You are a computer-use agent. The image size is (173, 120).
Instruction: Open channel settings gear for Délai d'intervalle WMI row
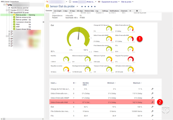pyautogui.click(x=152, y=102)
